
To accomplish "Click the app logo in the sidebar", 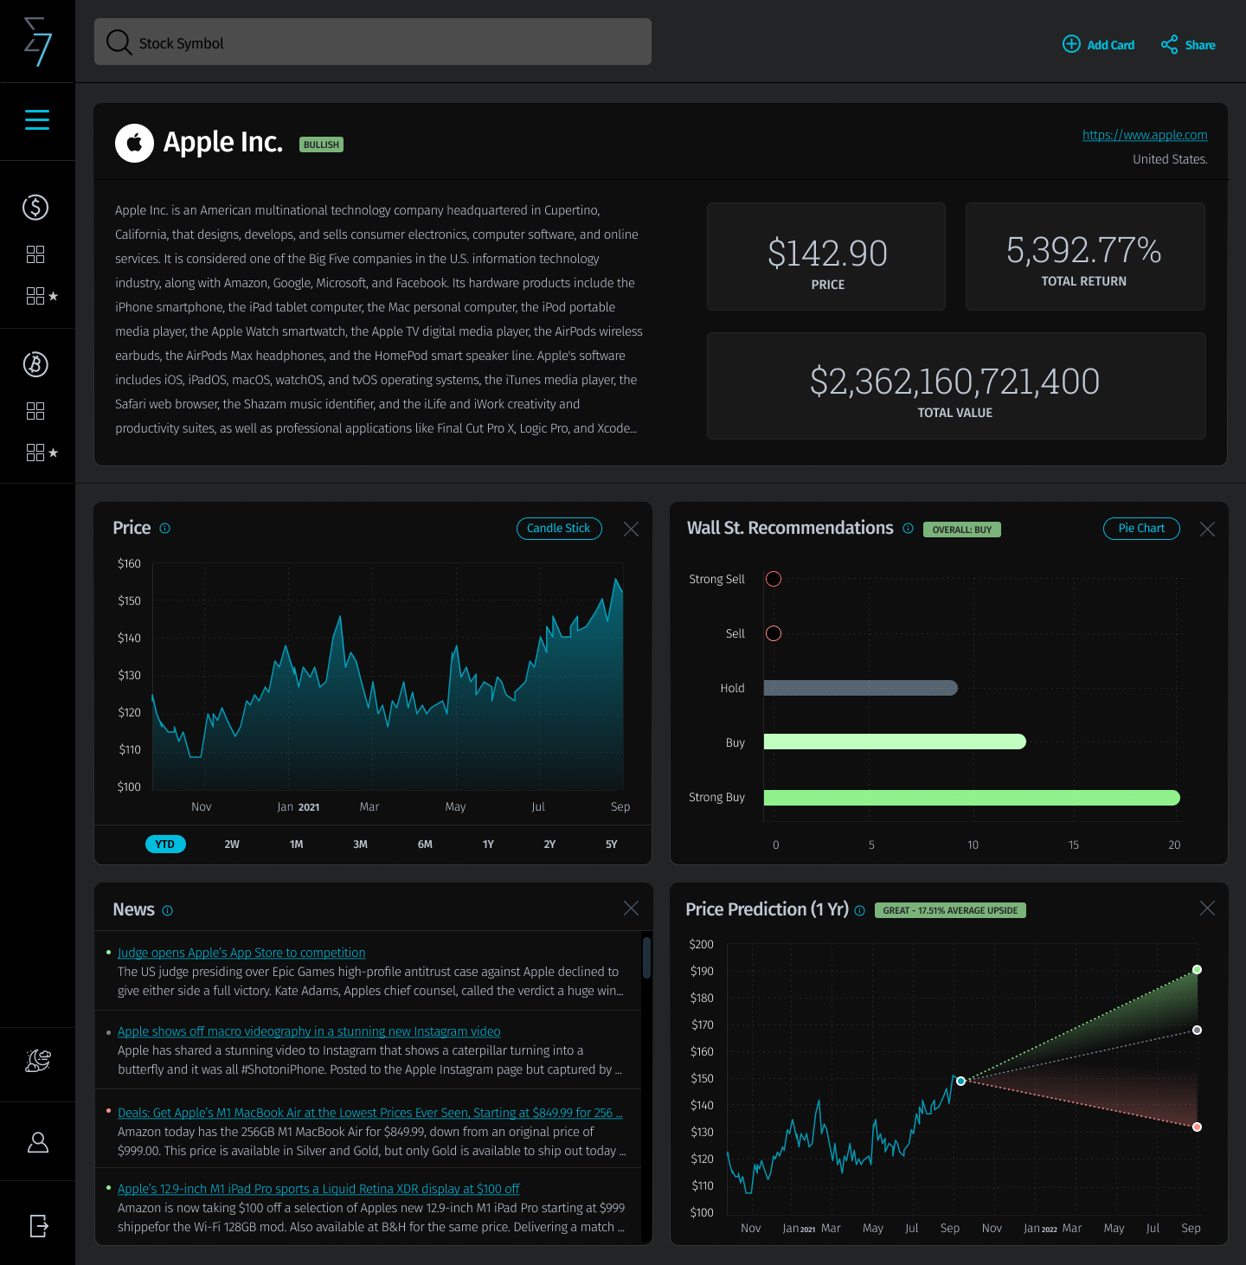I will [37, 42].
